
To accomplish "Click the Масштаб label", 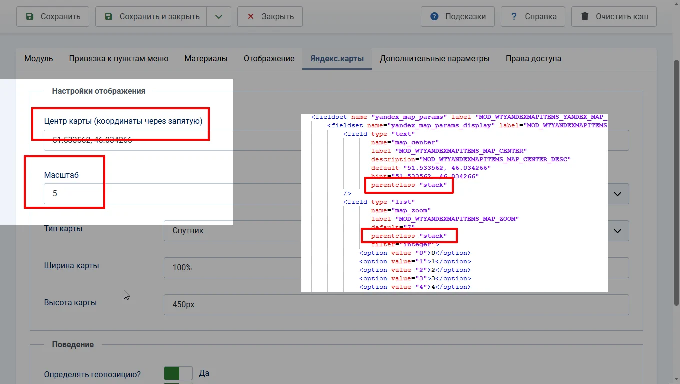I will (62, 175).
